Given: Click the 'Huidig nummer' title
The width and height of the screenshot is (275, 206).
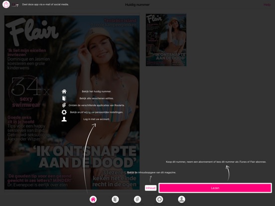Looking at the screenshot, I should pyautogui.click(x=137, y=5).
